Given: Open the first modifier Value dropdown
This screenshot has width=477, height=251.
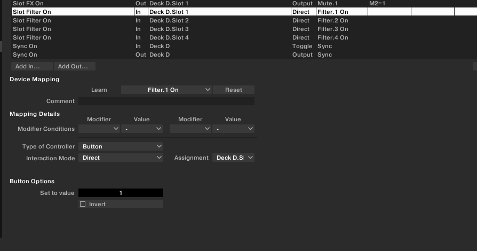Looking at the screenshot, I should pos(142,129).
